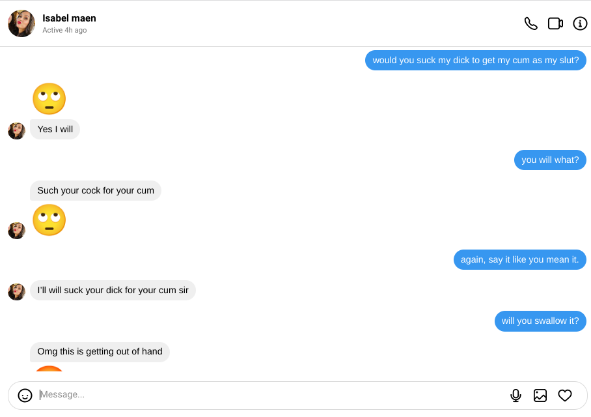591x417 pixels.
Task: Open conversation info with the circled i icon
Action: (x=580, y=23)
